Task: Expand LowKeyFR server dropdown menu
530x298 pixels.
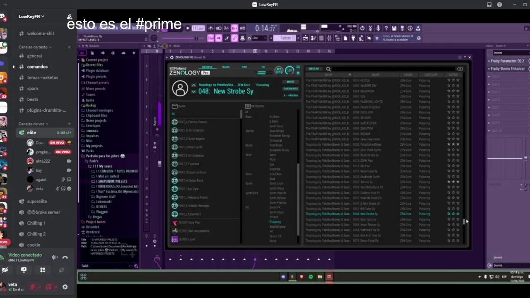Action: [31, 17]
